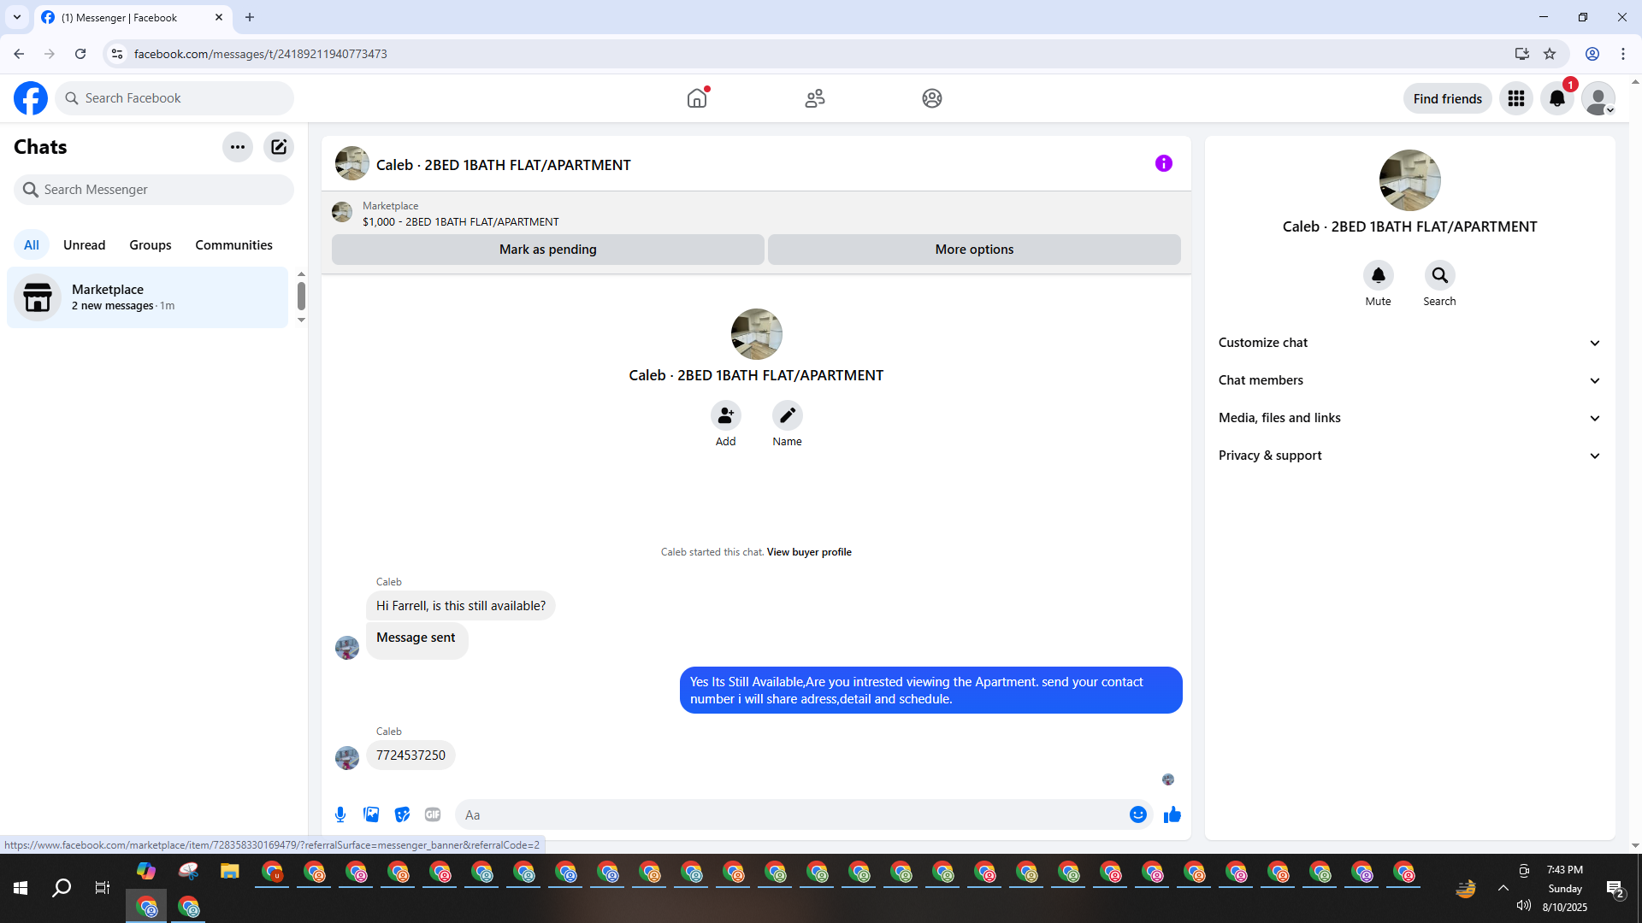Click the chat list scrollbar handle

pyautogui.click(x=301, y=297)
